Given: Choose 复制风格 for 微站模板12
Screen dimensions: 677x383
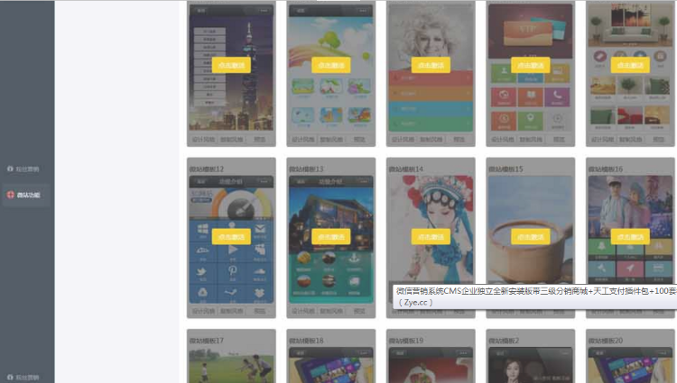Looking at the screenshot, I should [232, 311].
